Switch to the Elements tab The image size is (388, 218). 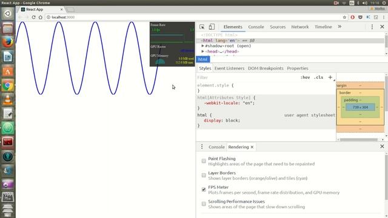(x=233, y=27)
